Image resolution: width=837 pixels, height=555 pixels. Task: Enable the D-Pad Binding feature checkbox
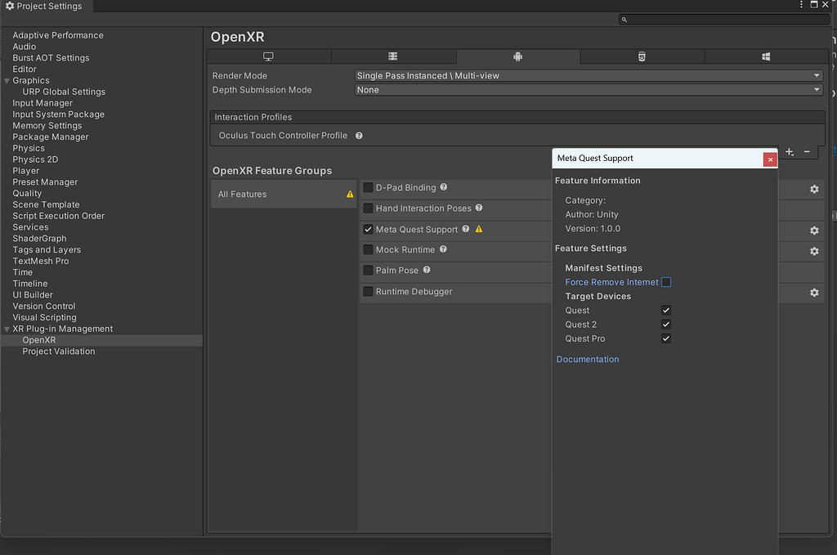(369, 188)
